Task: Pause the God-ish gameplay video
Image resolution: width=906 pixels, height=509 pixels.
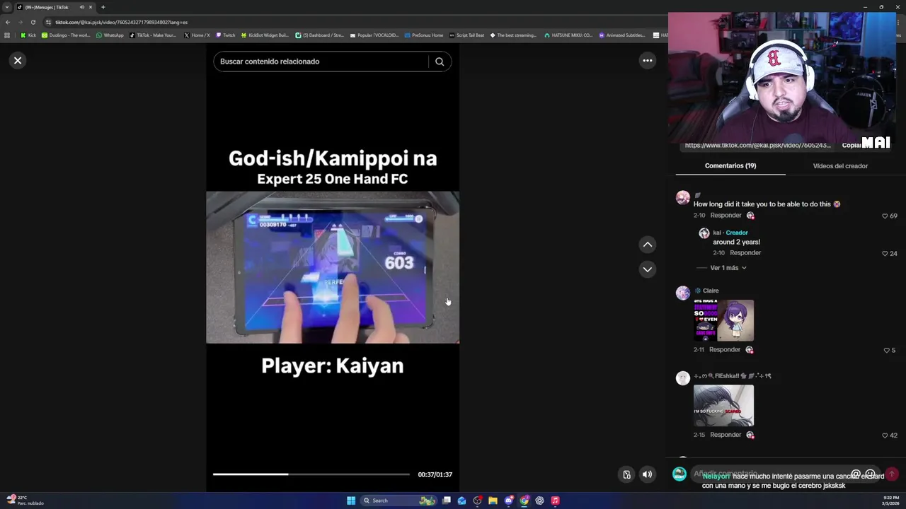Action: [333, 267]
